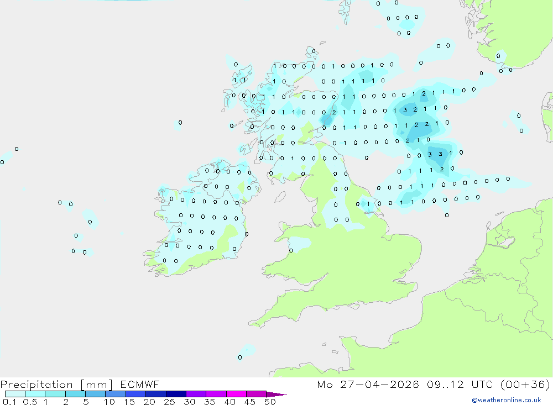Click the "09..12" time range text

[445, 384]
